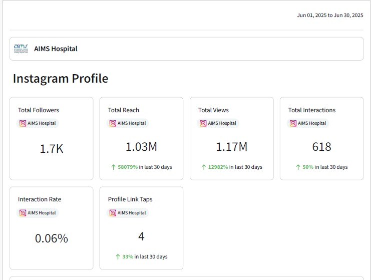Click the 1.7K followers value
The image size is (371, 280).
pos(52,149)
